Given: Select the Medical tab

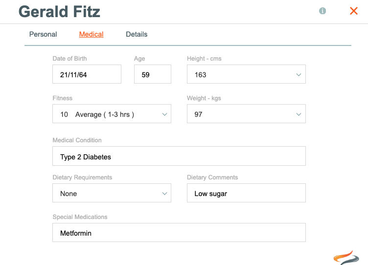Looking at the screenshot, I should click(92, 34).
